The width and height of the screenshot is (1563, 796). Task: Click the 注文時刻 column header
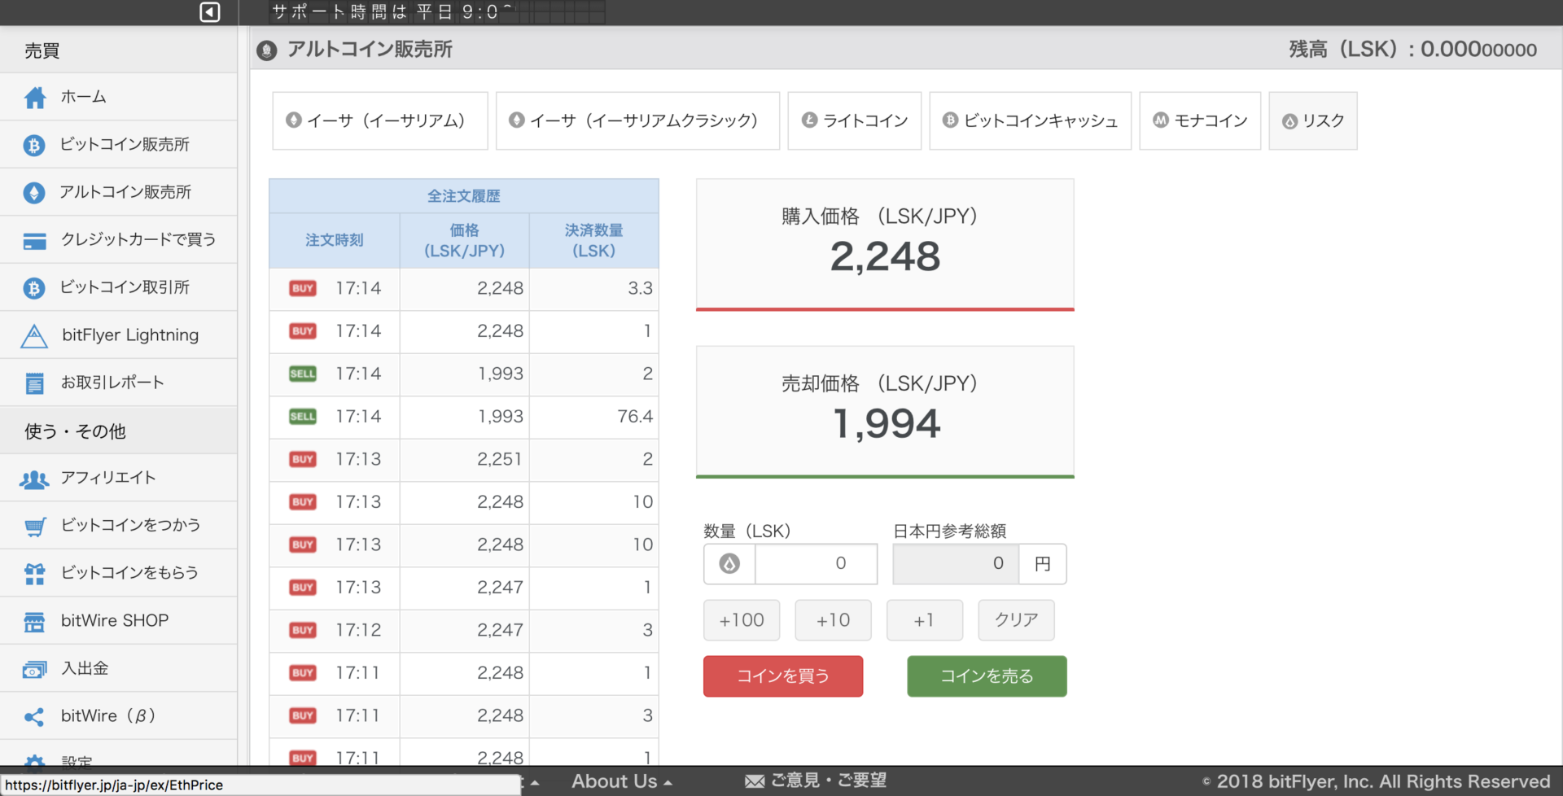(x=335, y=240)
